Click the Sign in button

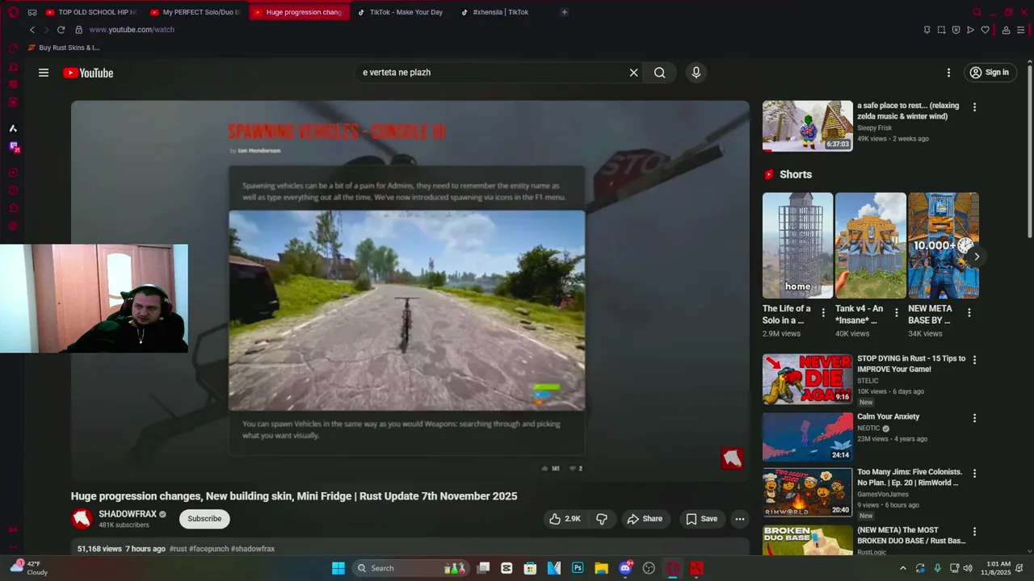coord(989,73)
